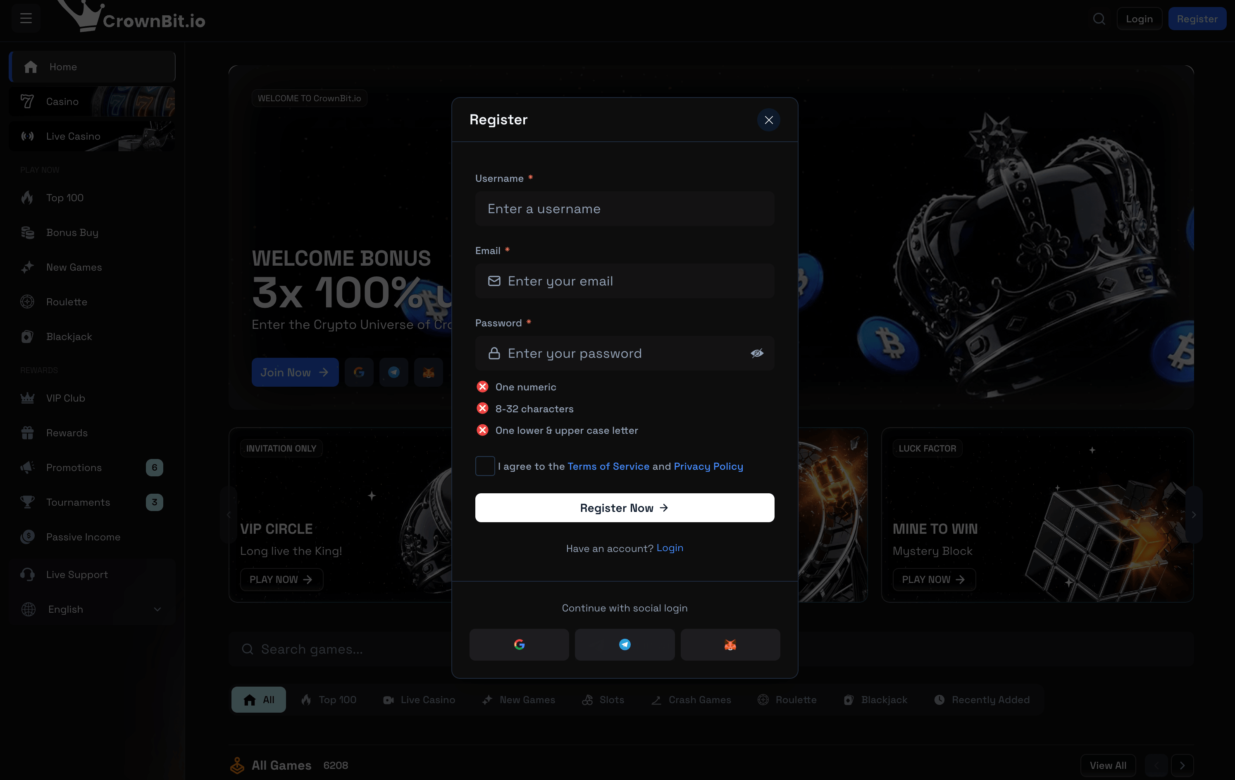Click the email input field
Image resolution: width=1235 pixels, height=780 pixels.
[625, 281]
